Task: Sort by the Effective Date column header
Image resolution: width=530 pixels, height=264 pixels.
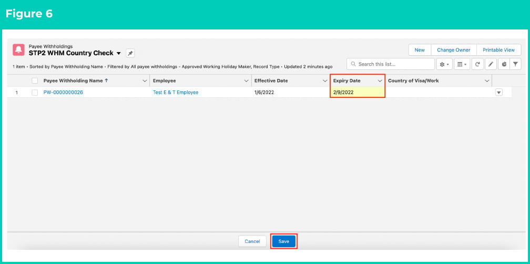Action: (x=271, y=81)
